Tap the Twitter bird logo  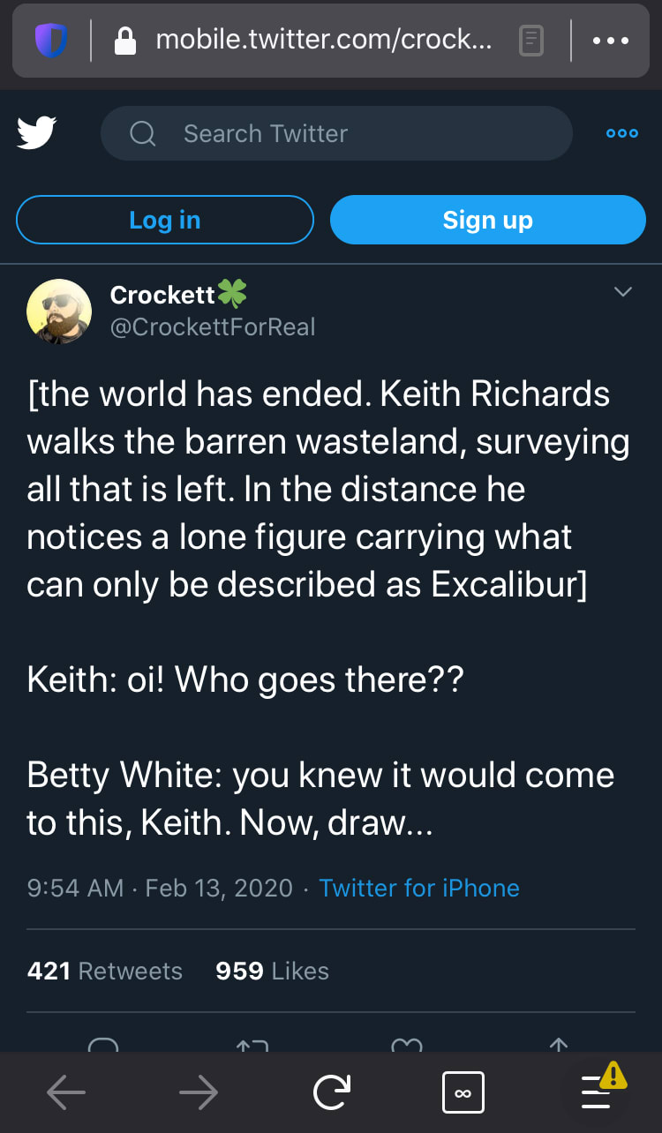click(36, 133)
